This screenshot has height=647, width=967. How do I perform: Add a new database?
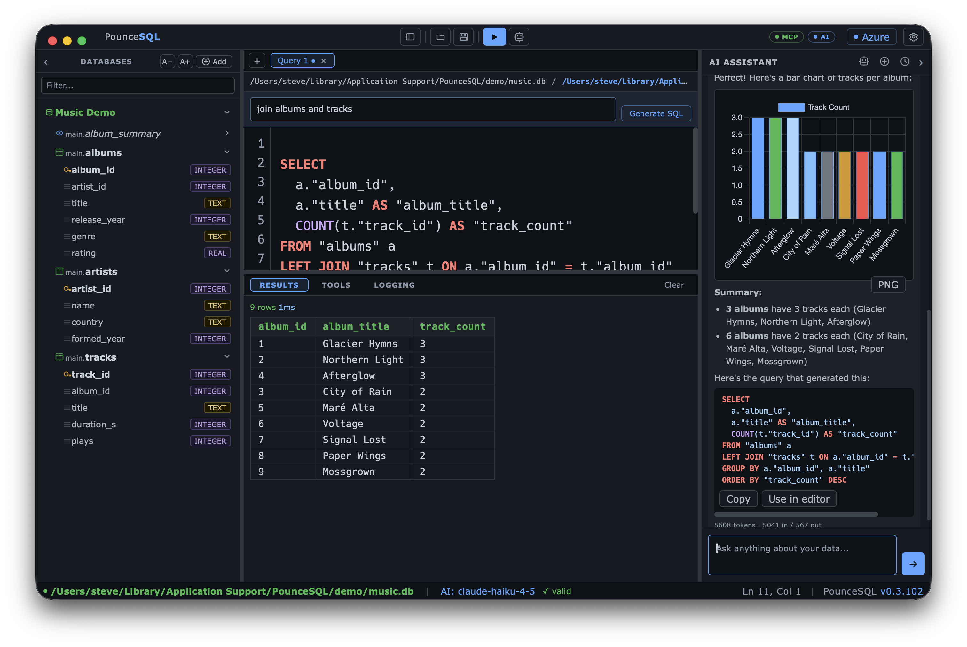click(x=214, y=62)
